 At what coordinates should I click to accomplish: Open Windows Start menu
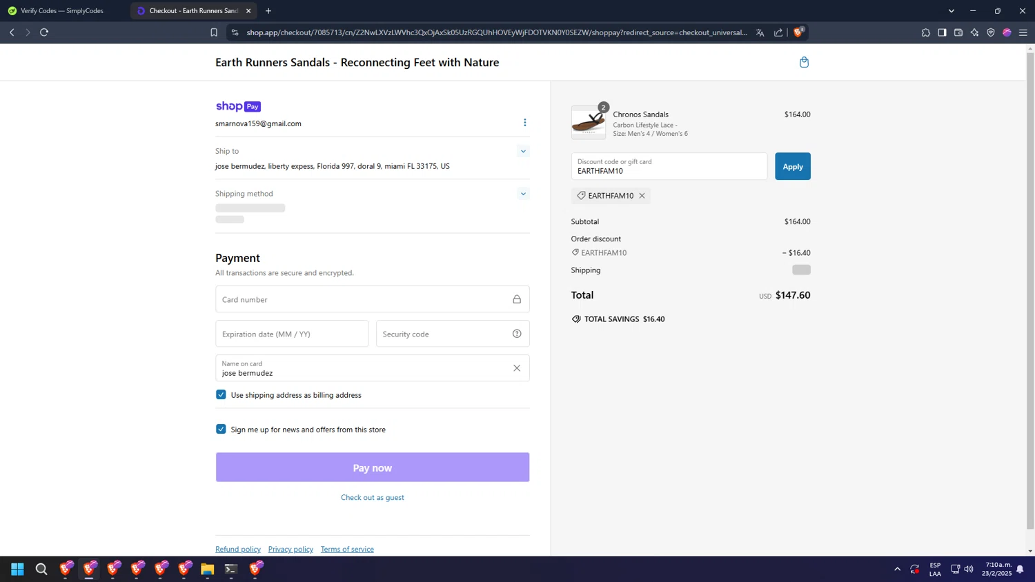click(x=17, y=569)
